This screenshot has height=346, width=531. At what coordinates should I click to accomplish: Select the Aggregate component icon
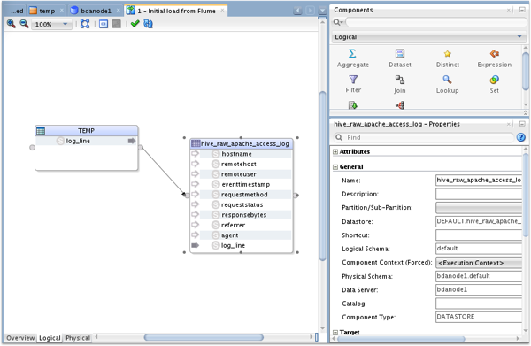(352, 53)
